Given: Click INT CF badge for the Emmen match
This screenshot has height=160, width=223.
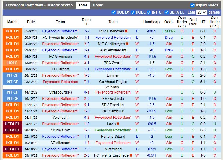Looking at the screenshot, I should pos(12,75).
